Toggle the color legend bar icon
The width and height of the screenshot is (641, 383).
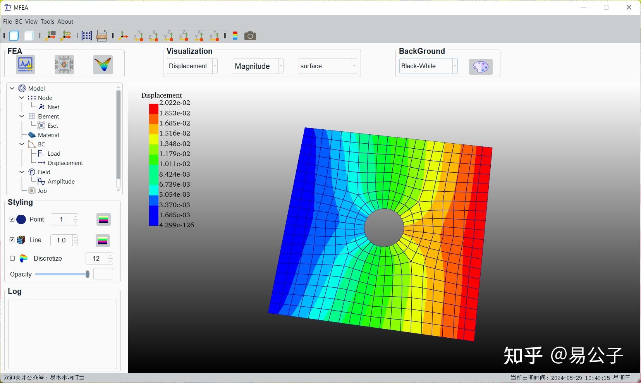tap(235, 36)
